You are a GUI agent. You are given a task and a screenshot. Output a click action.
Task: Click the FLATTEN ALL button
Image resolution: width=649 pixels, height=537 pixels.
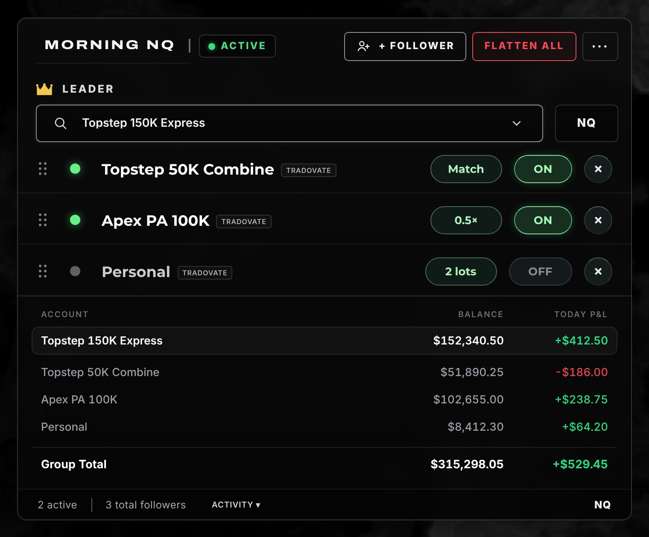(524, 47)
